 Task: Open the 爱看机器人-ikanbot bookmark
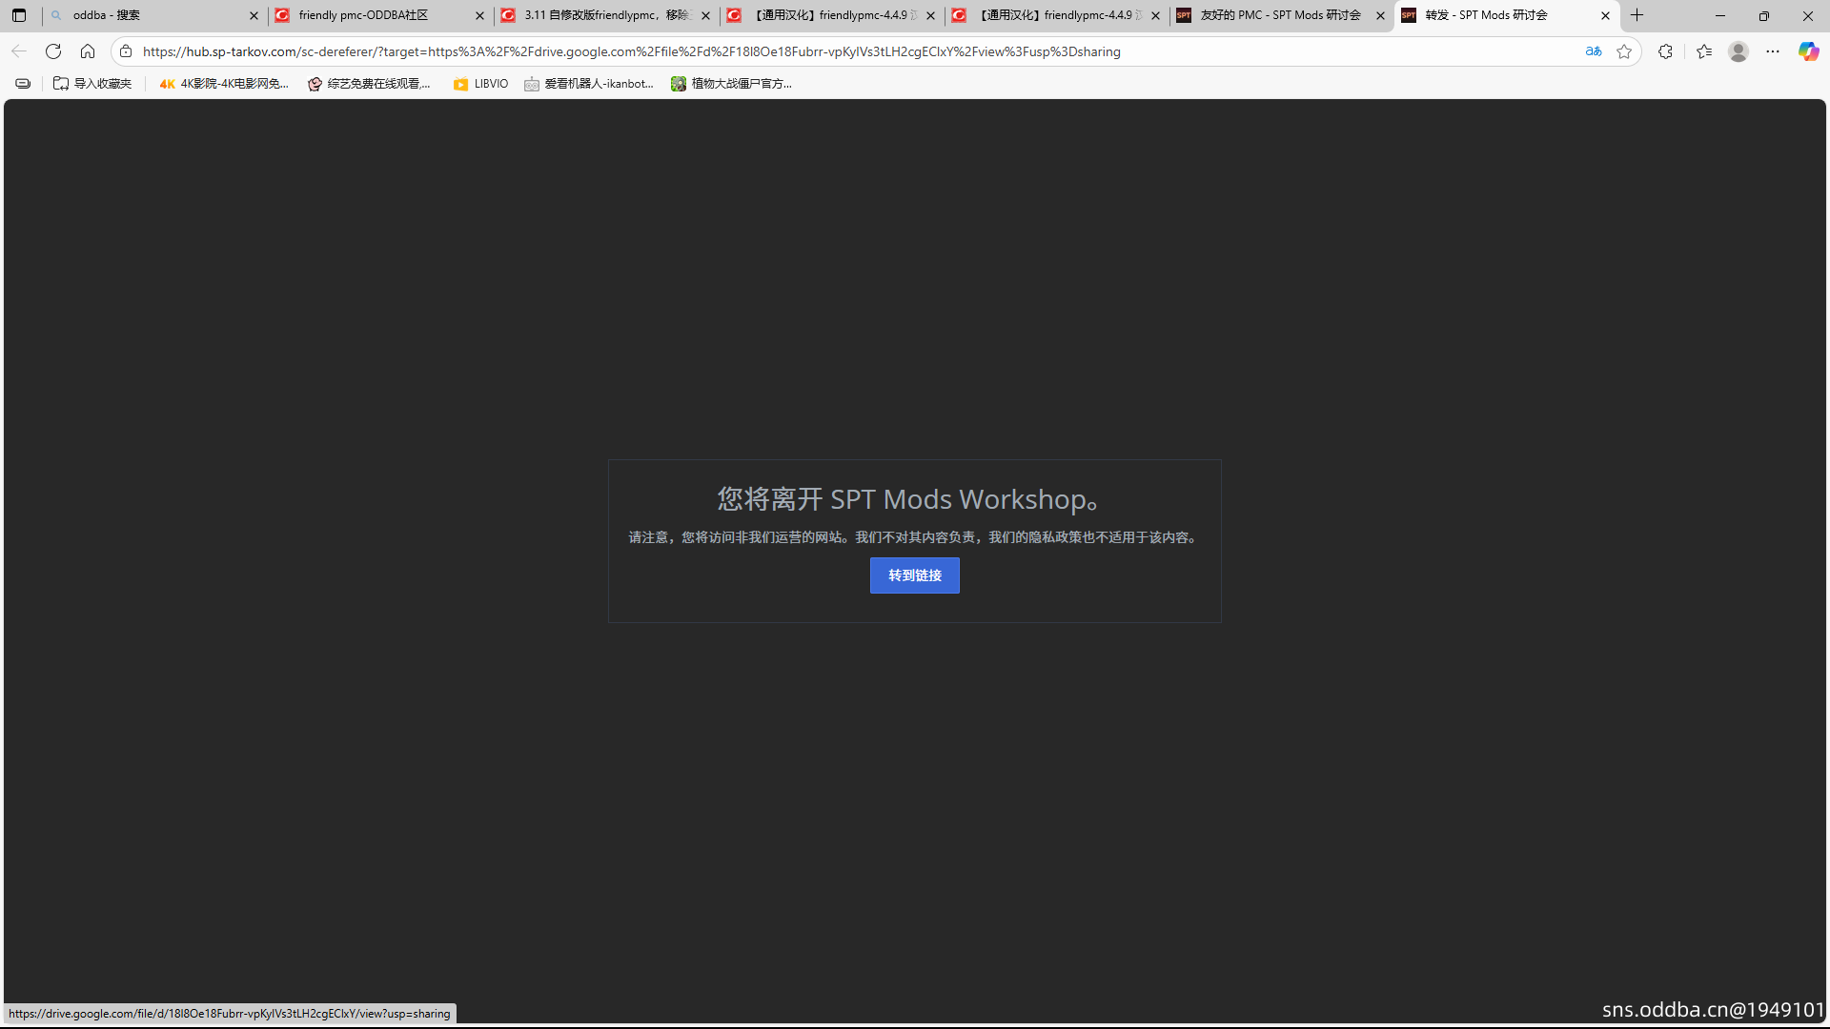pos(589,84)
